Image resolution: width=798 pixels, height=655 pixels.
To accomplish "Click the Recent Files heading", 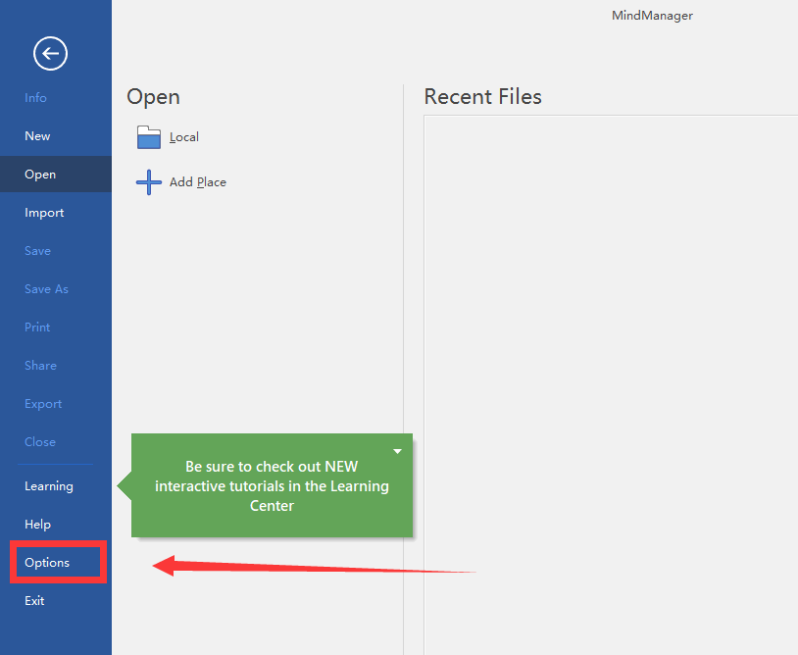I will coord(483,97).
